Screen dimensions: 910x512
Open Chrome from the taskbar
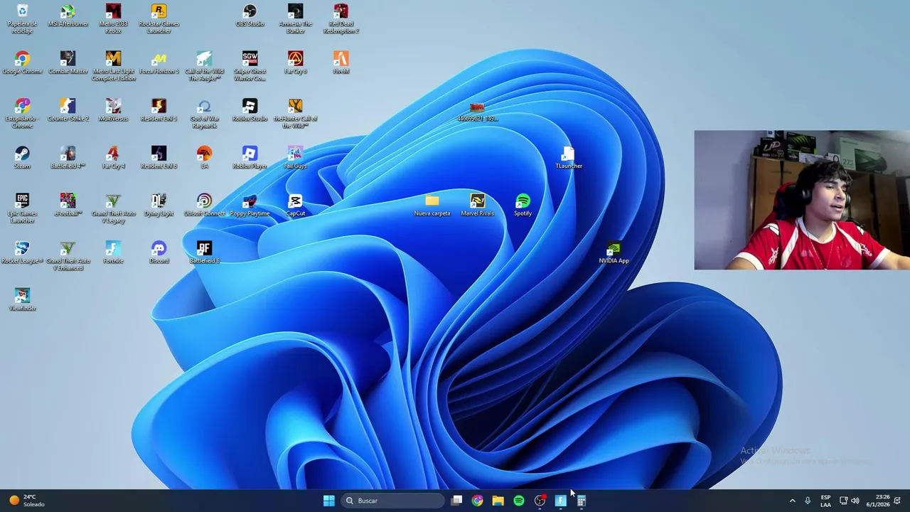pos(478,501)
